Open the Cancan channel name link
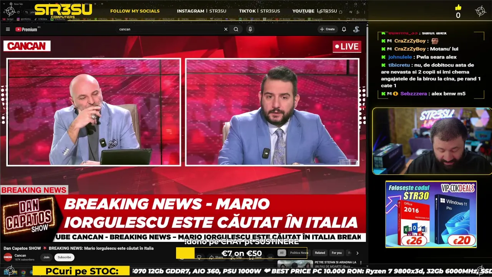Image resolution: width=492 pixels, height=277 pixels. click(x=20, y=255)
